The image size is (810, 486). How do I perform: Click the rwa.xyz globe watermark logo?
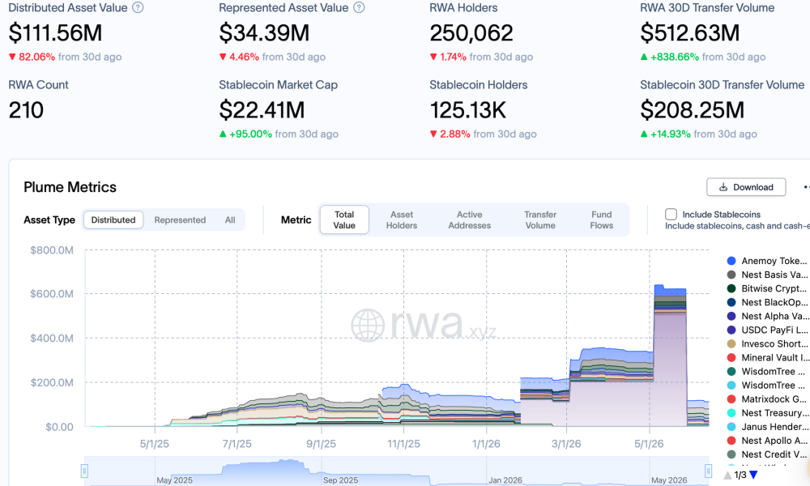(368, 326)
